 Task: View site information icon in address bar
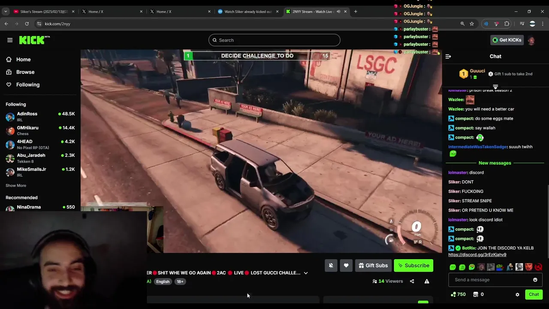pos(39,24)
